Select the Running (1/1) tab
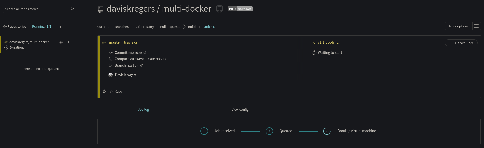Viewport: 484px width, 148px height. point(42,26)
